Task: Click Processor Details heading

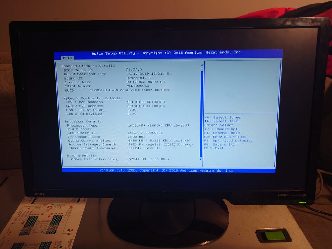Action: click(83, 121)
